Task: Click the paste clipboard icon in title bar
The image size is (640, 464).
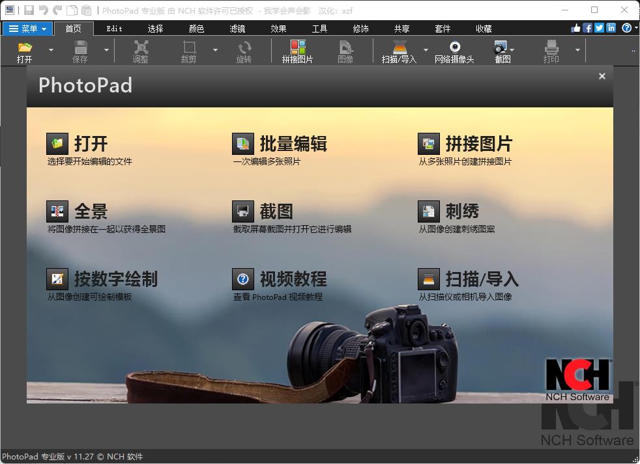Action: (x=86, y=10)
